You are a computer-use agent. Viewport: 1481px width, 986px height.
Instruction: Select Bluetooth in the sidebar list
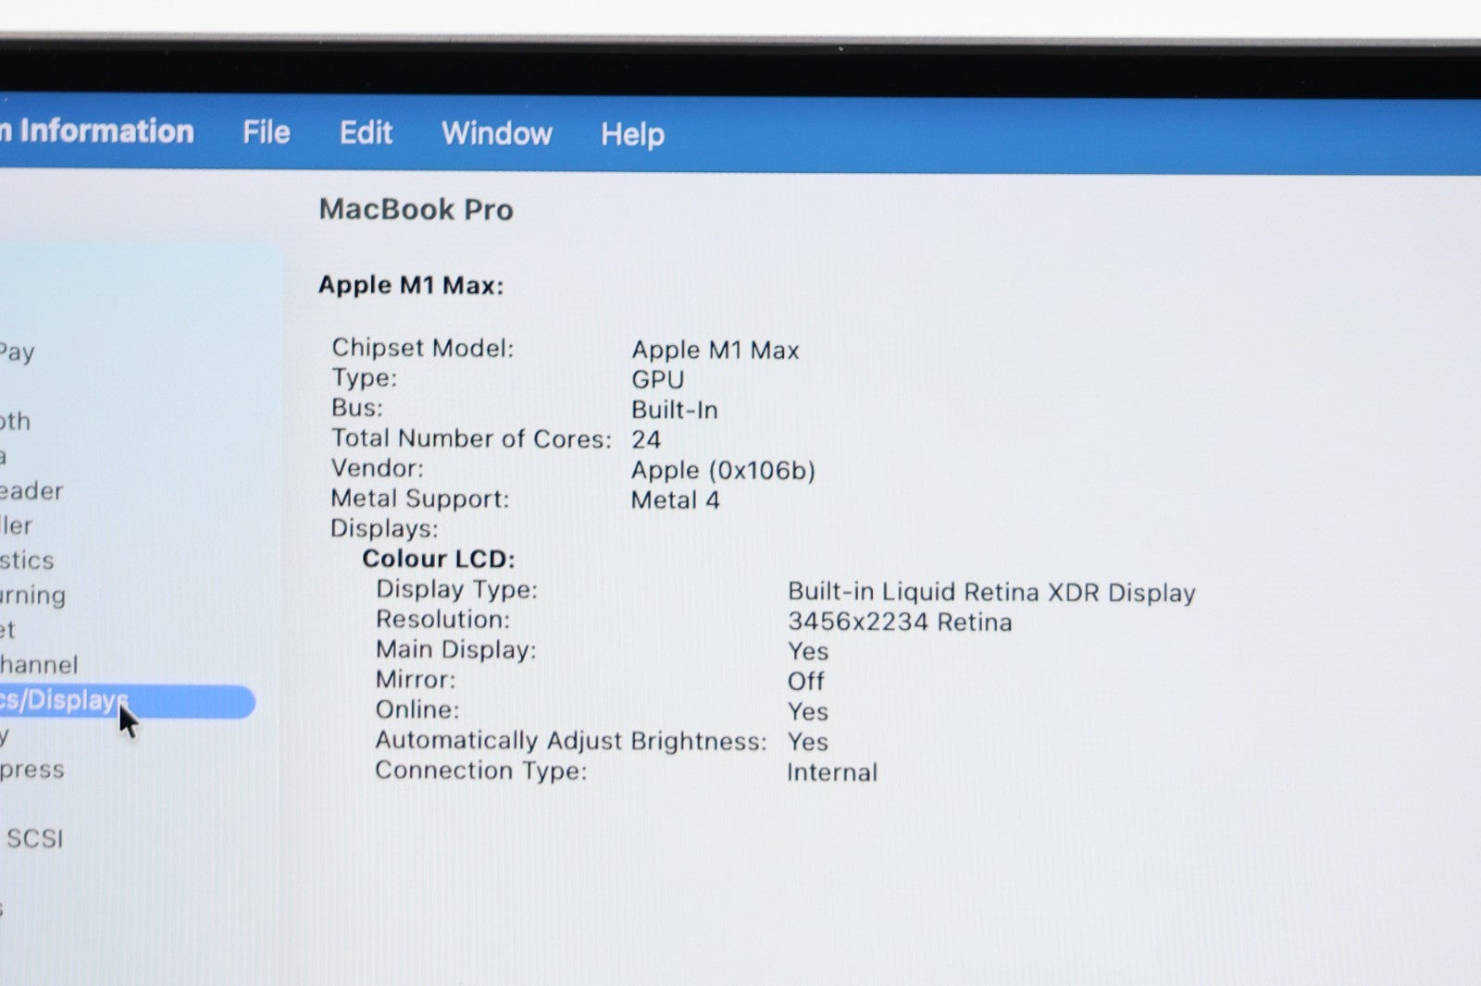[15, 421]
